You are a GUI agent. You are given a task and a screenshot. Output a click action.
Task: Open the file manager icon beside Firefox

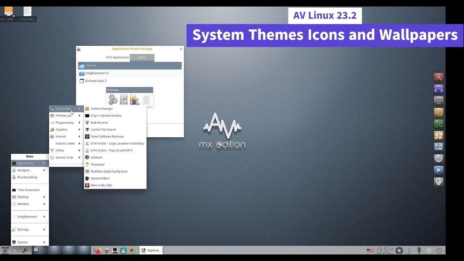(x=107, y=250)
